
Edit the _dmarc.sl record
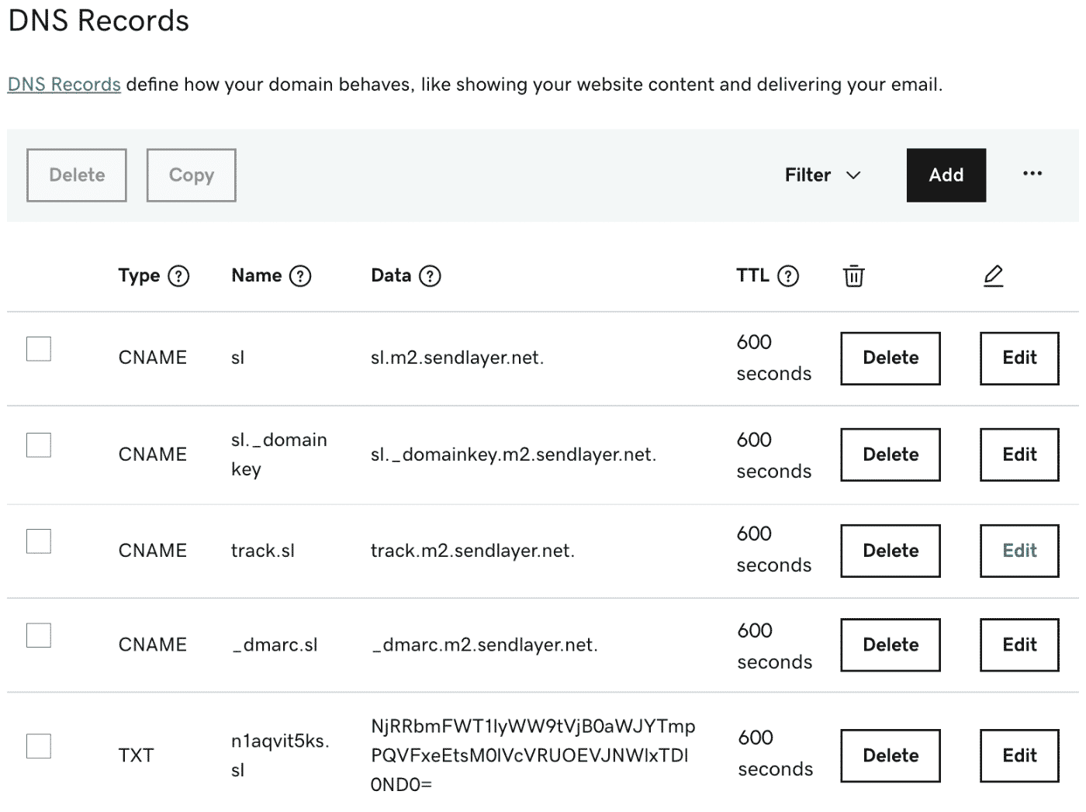1019,644
